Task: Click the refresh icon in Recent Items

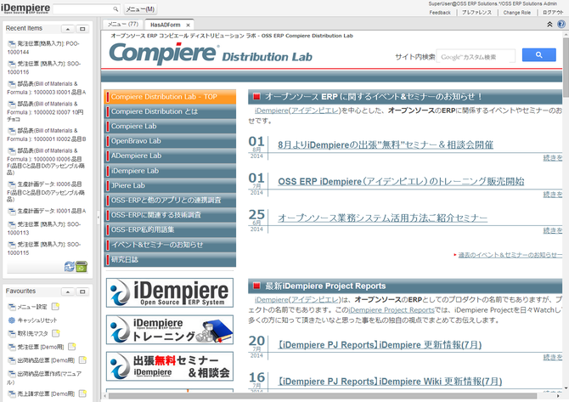Action: [70, 266]
